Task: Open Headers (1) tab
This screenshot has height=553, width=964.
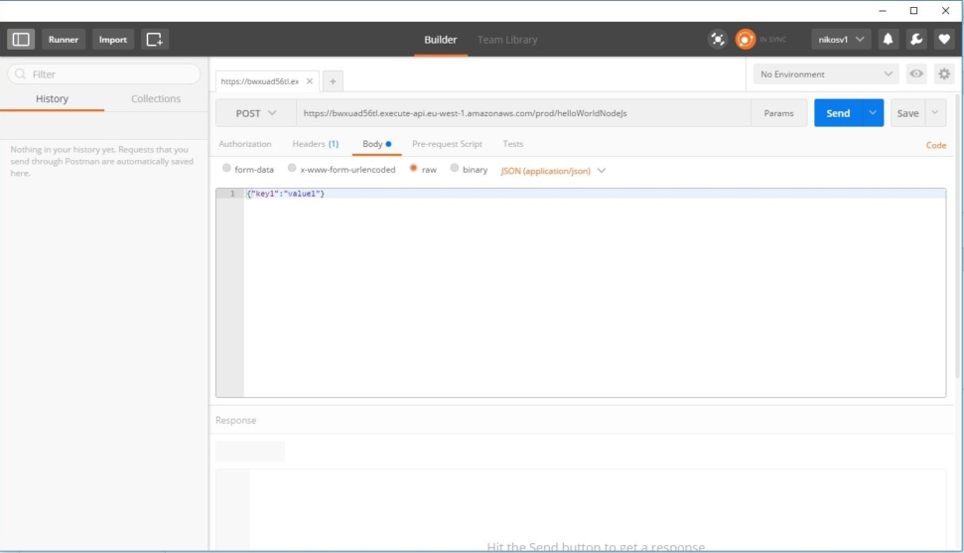Action: (316, 144)
